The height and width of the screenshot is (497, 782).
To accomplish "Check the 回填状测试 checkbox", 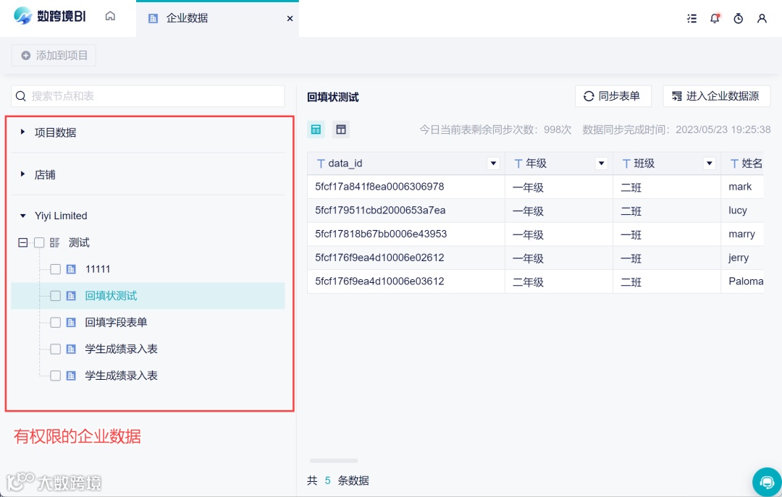I will coord(55,296).
